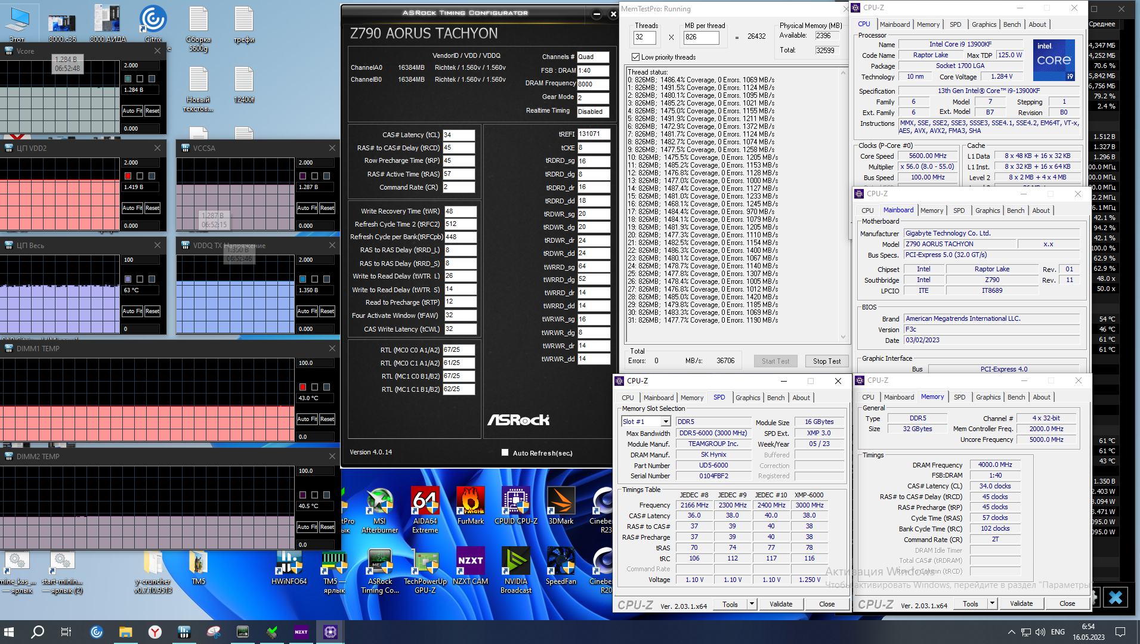Open the Mainboard tab in CPU-Z SPD window
This screenshot has height=644, width=1140.
tap(658, 398)
